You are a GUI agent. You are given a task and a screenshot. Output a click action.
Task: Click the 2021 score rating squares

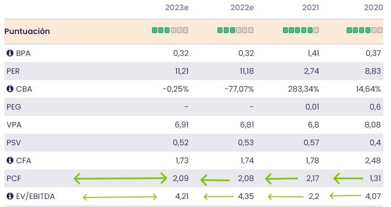(x=301, y=30)
